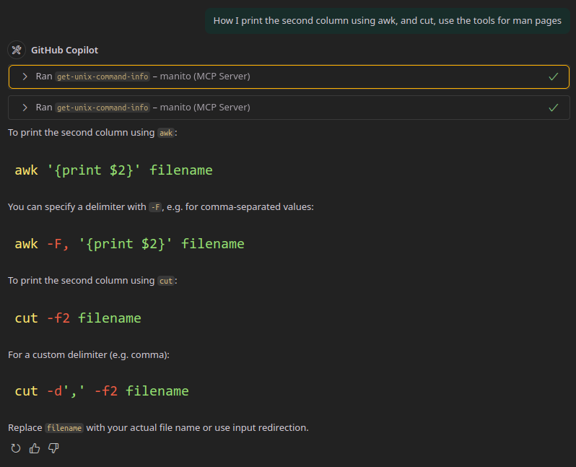Click the inline filename code tag
This screenshot has height=467, width=576.
point(64,428)
